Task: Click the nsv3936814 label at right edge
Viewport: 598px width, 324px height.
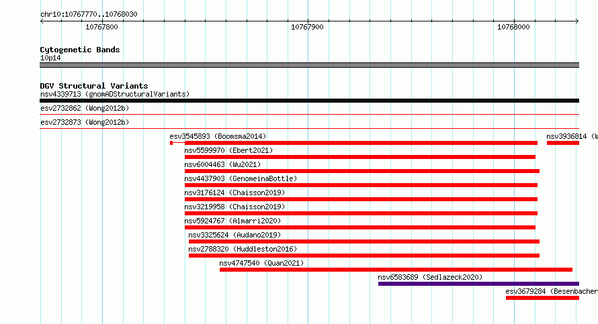Action: click(x=572, y=136)
